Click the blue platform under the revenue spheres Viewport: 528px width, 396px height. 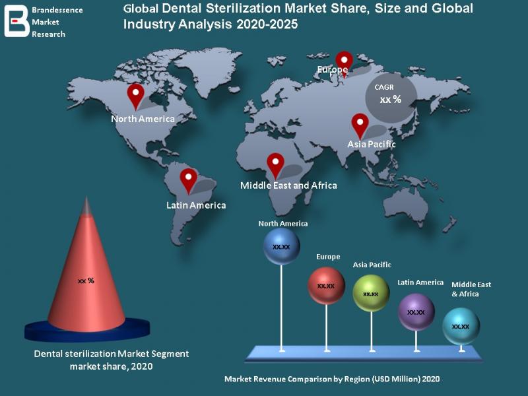pyautogui.click(x=364, y=354)
